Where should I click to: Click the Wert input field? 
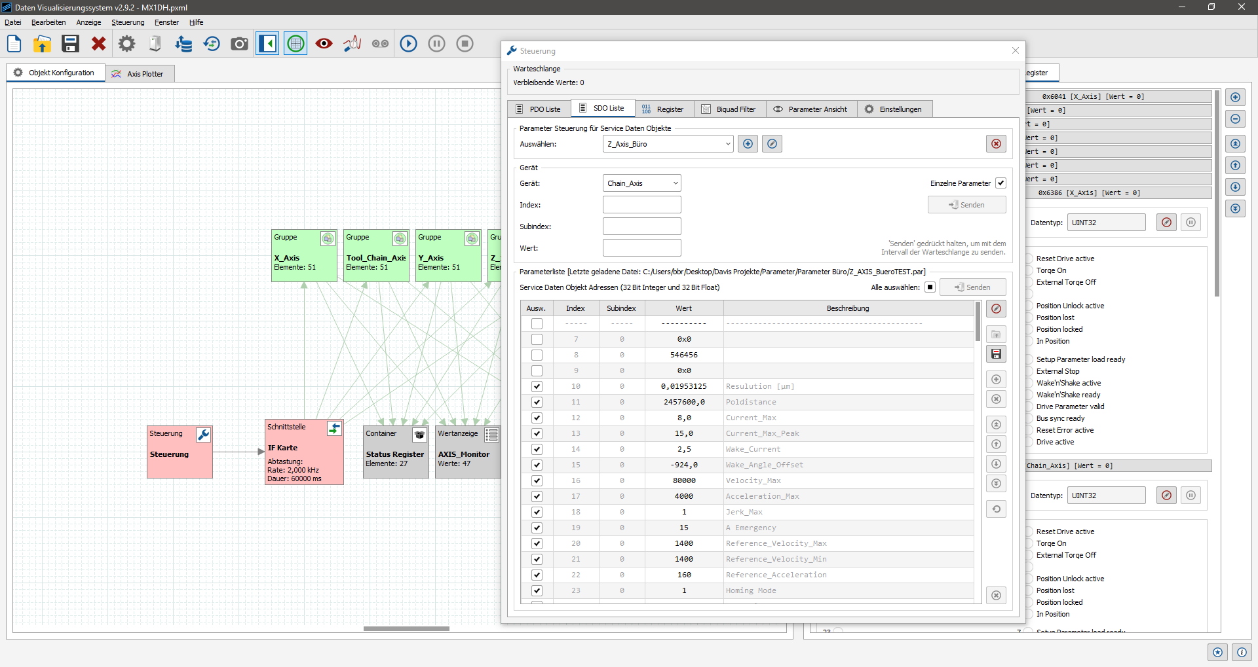pos(641,248)
